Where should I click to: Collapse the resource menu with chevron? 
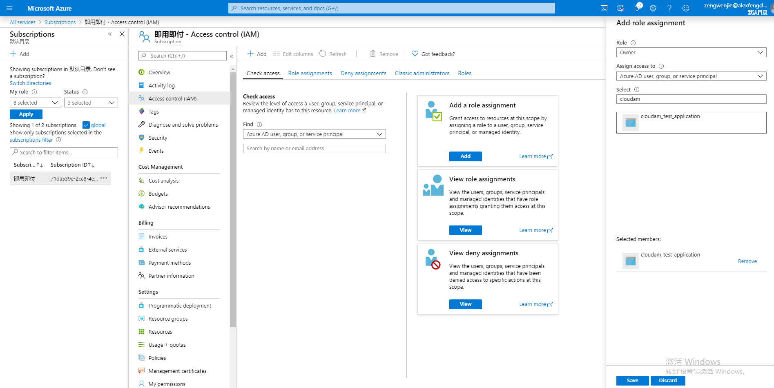232,56
